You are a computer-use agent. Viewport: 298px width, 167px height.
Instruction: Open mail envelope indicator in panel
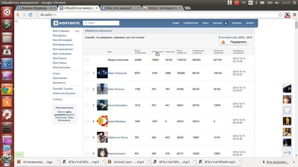(262, 3)
